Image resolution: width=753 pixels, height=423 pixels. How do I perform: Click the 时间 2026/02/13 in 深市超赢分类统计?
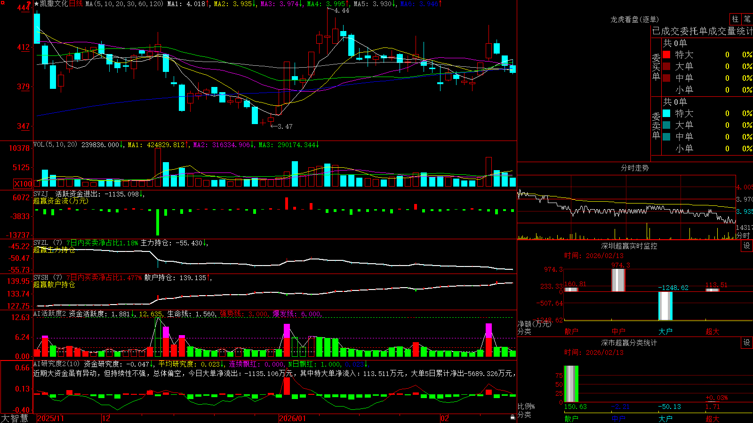pyautogui.click(x=593, y=352)
